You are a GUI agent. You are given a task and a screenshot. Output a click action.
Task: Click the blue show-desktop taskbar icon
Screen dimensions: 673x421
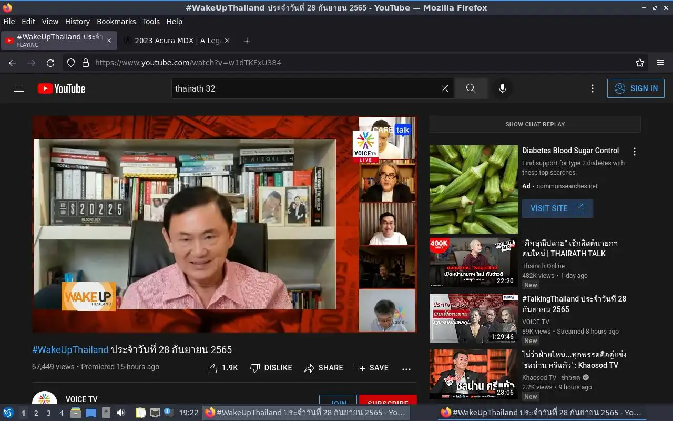coord(91,413)
